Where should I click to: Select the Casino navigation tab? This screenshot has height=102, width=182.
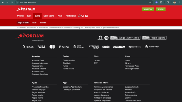tap(37, 16)
